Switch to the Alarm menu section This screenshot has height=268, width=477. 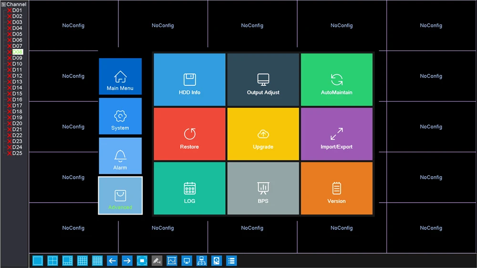pos(120,156)
